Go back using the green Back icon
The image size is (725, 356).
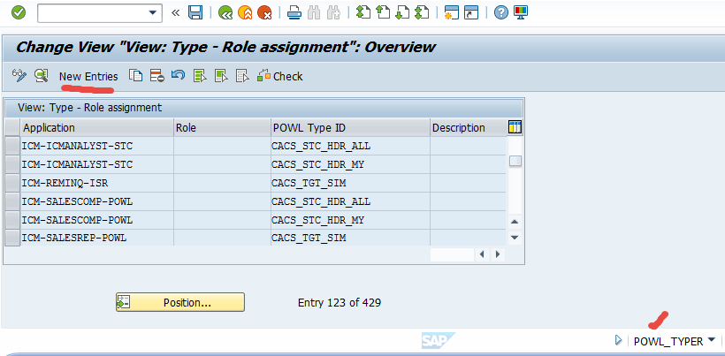pyautogui.click(x=225, y=12)
